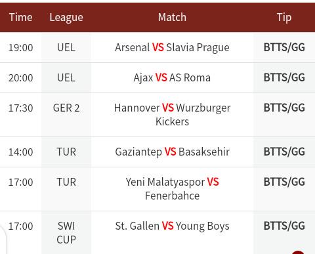
Task: Open the Gaziantep VS Basaksehir match
Action: pos(172,152)
